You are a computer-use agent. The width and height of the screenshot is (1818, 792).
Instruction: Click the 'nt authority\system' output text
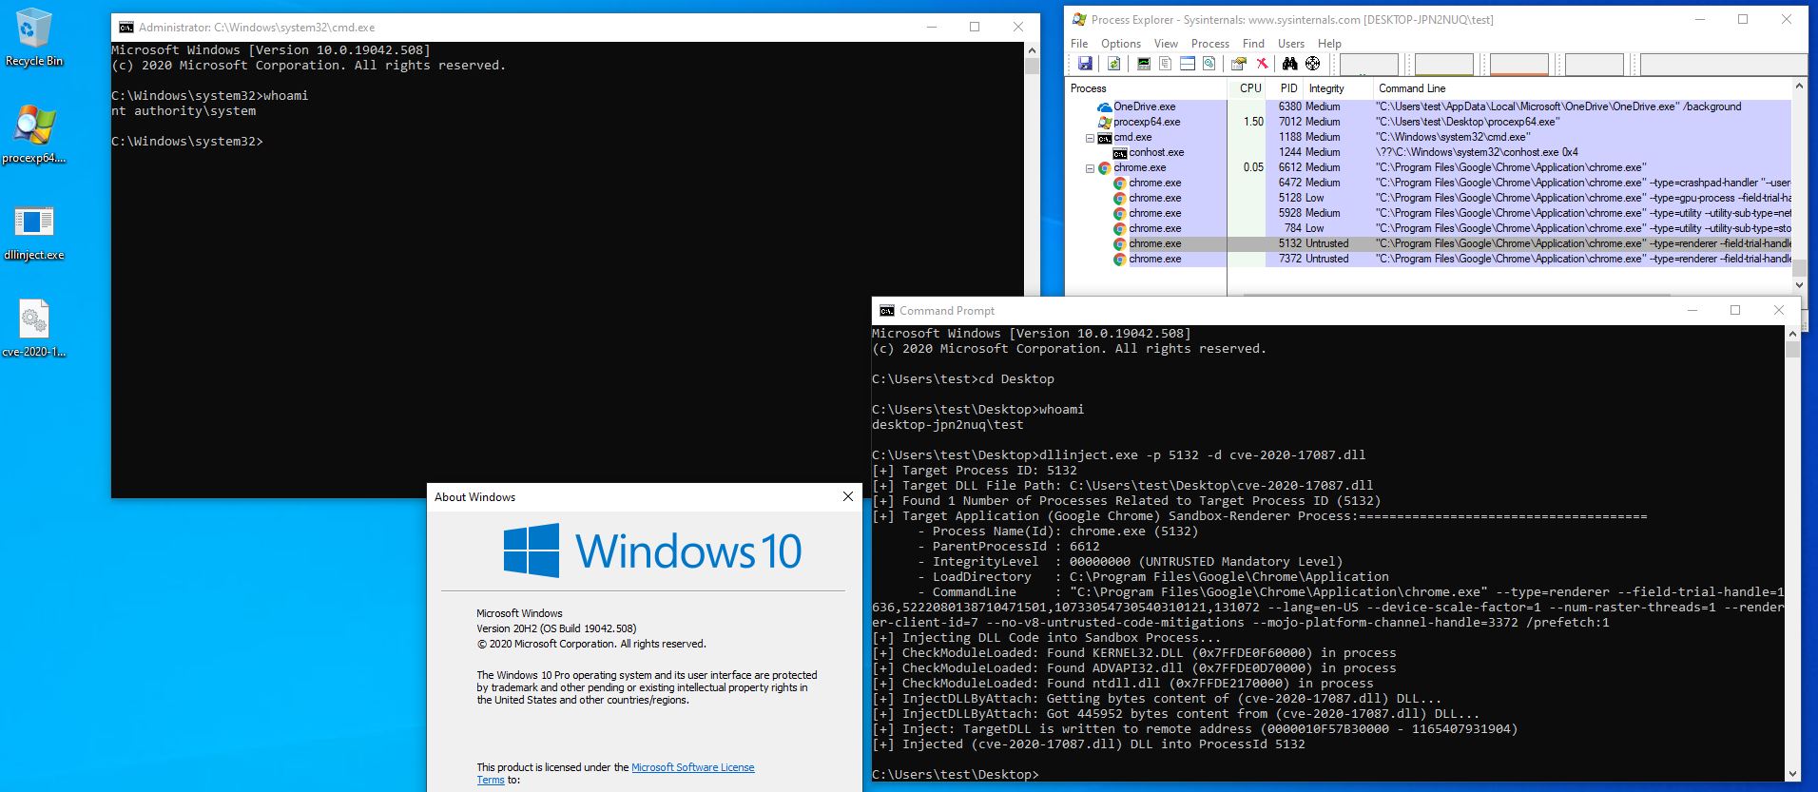(184, 111)
